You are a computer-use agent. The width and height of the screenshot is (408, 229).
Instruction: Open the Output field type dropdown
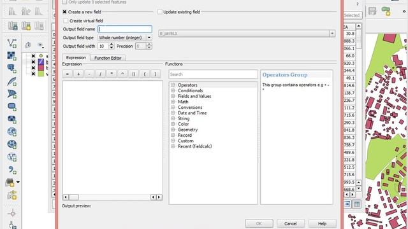click(125, 38)
